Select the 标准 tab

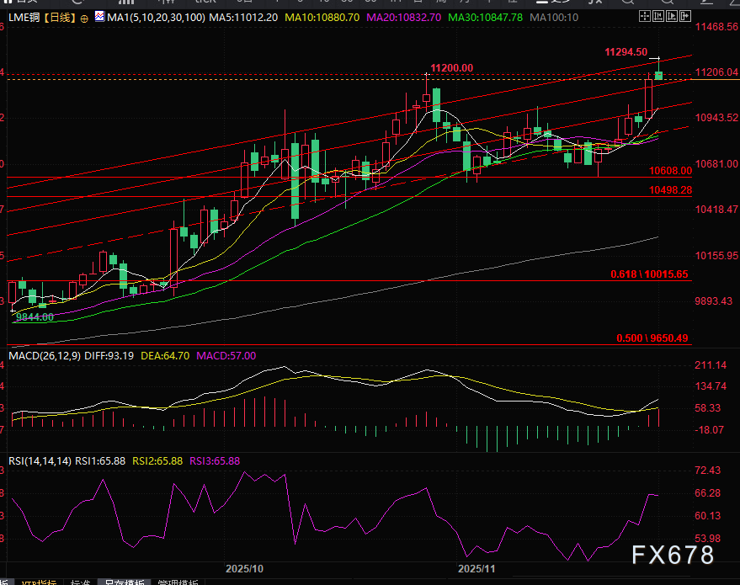coord(80,582)
